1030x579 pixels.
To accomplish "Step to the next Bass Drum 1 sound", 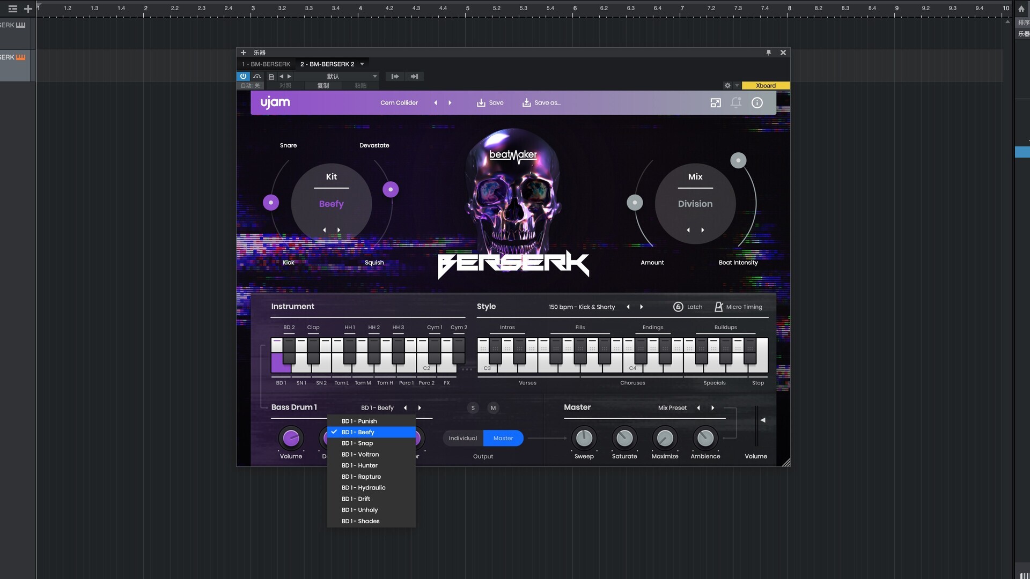I will coord(420,407).
